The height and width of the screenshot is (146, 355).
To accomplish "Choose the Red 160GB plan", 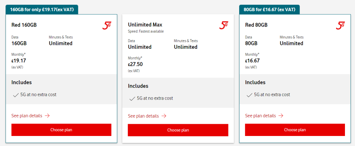I will (x=61, y=130).
